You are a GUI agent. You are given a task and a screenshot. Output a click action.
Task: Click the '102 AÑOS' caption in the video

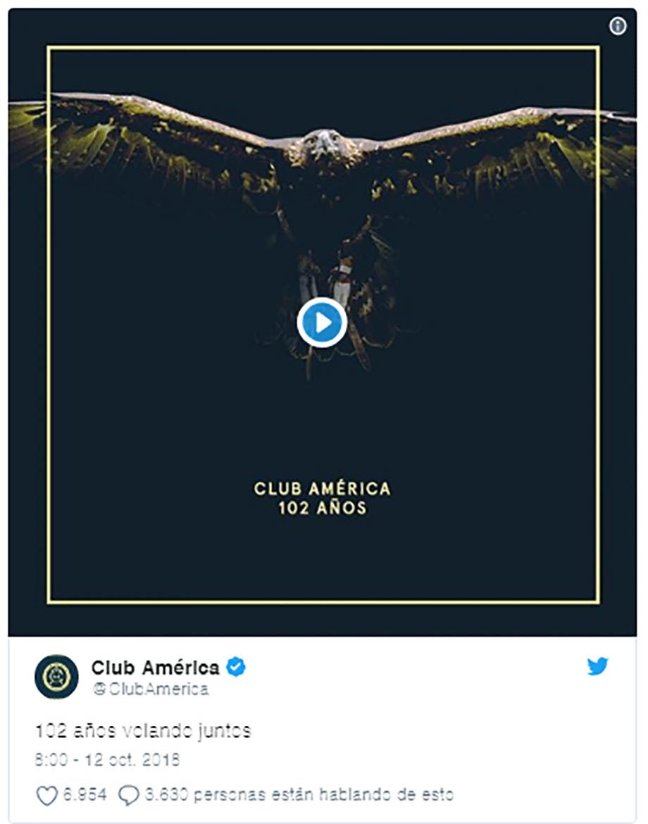point(322,508)
